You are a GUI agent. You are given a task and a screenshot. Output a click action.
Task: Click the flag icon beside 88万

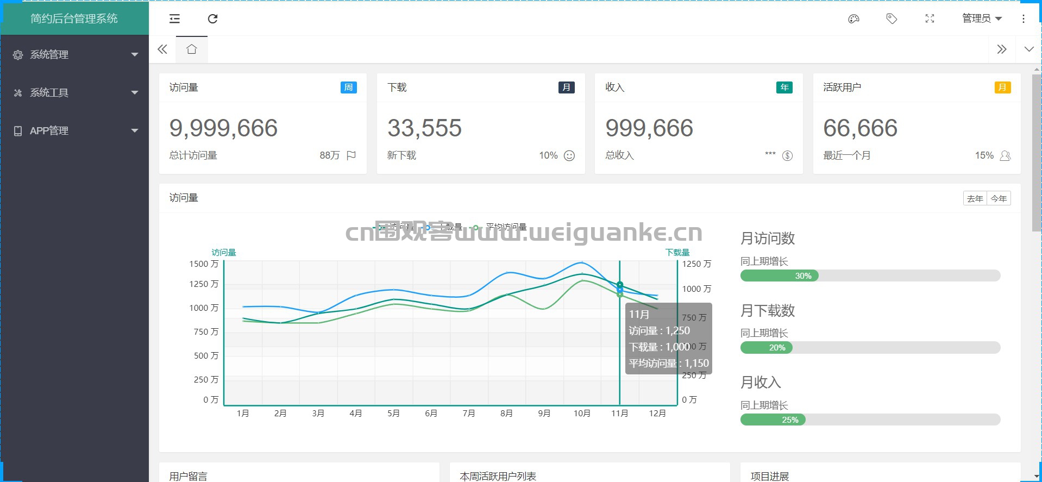tap(351, 155)
